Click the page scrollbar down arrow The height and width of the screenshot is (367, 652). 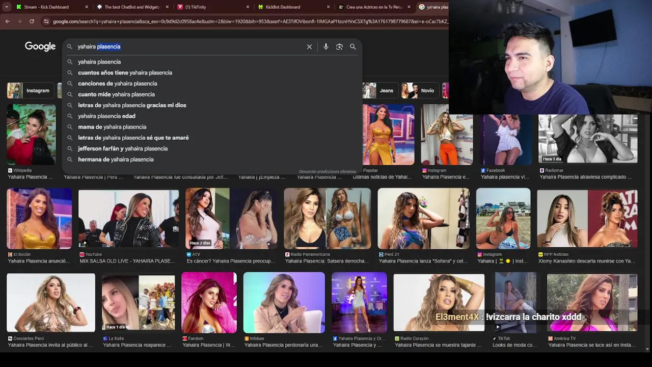click(648, 349)
